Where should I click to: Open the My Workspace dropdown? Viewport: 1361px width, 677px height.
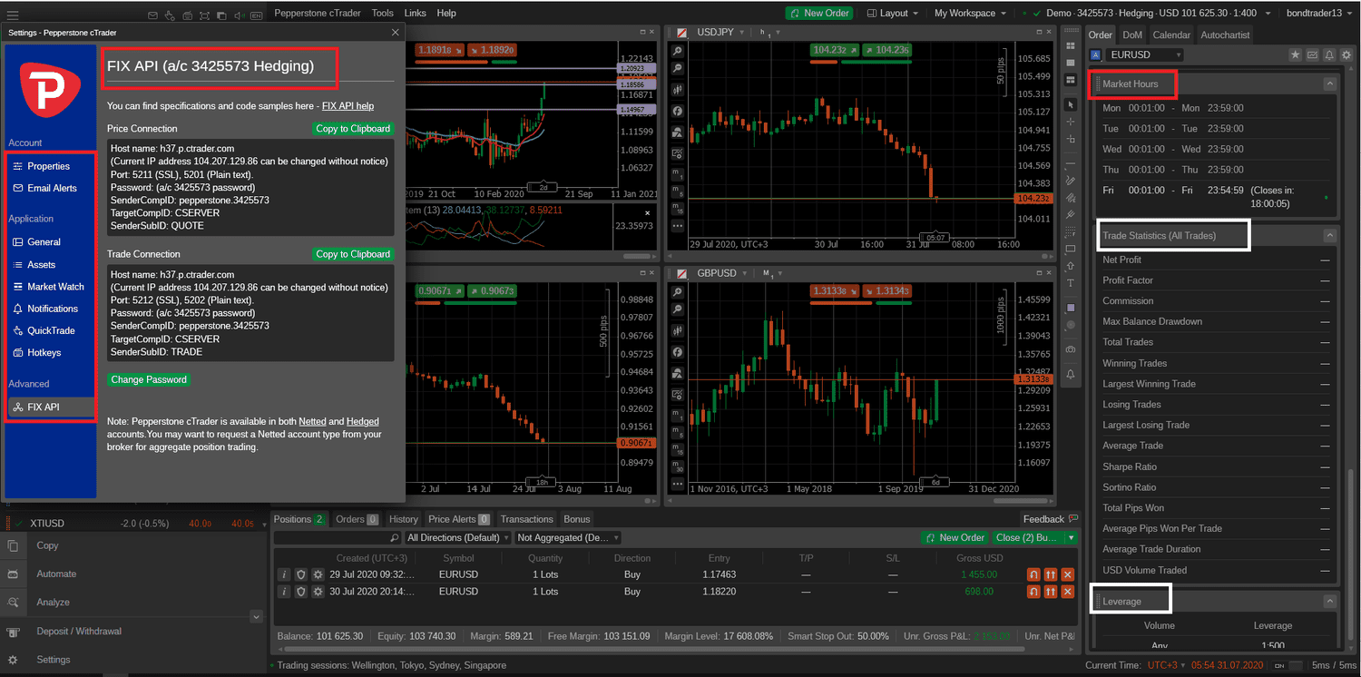pyautogui.click(x=970, y=13)
